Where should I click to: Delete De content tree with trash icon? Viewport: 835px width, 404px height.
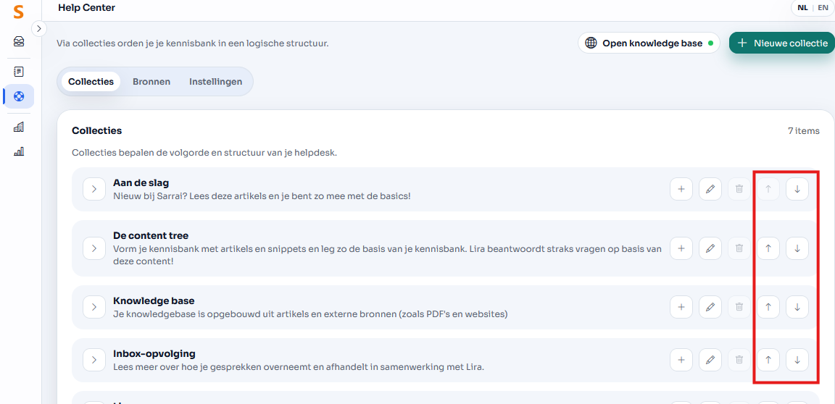739,248
